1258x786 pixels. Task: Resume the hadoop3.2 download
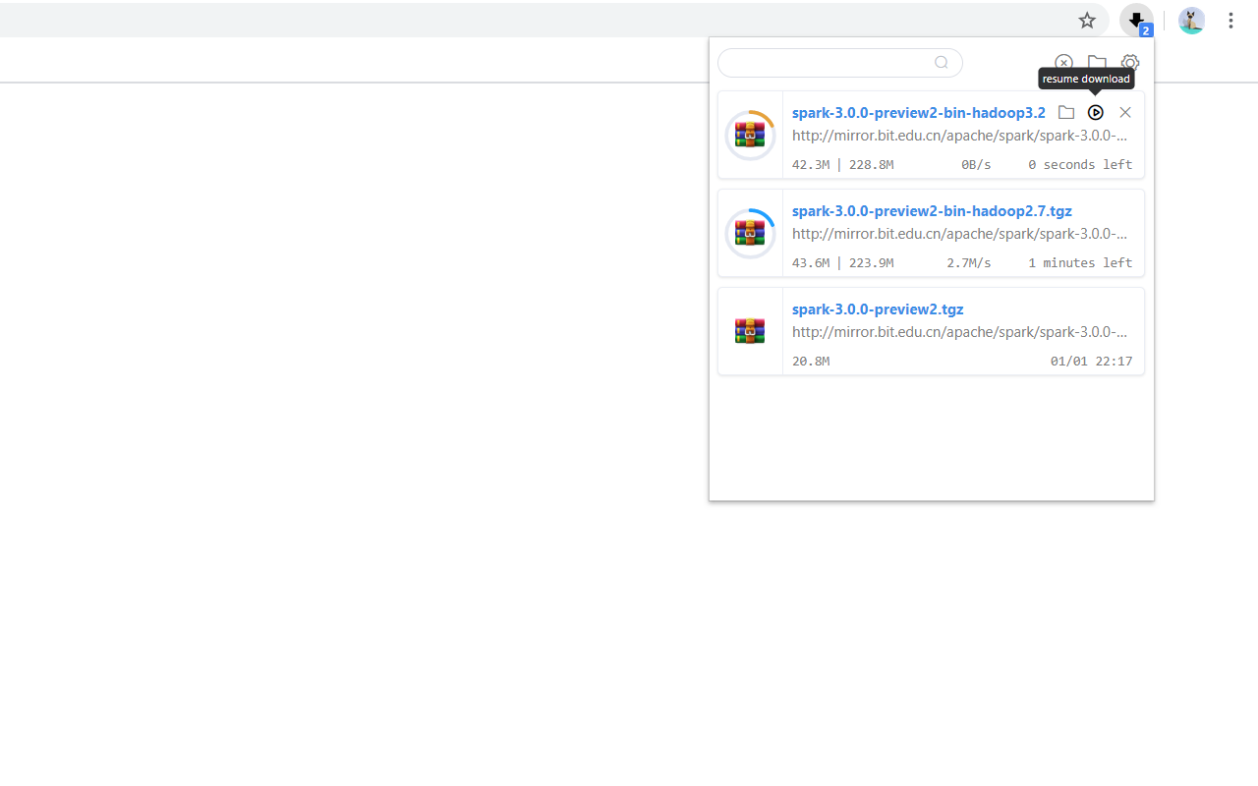(x=1096, y=112)
